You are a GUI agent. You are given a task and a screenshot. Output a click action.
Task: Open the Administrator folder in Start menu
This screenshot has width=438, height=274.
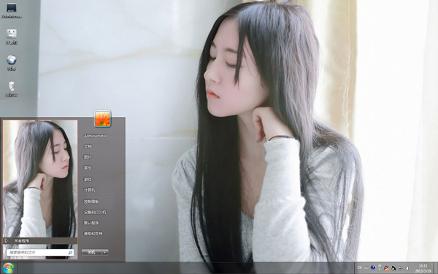pyautogui.click(x=95, y=136)
